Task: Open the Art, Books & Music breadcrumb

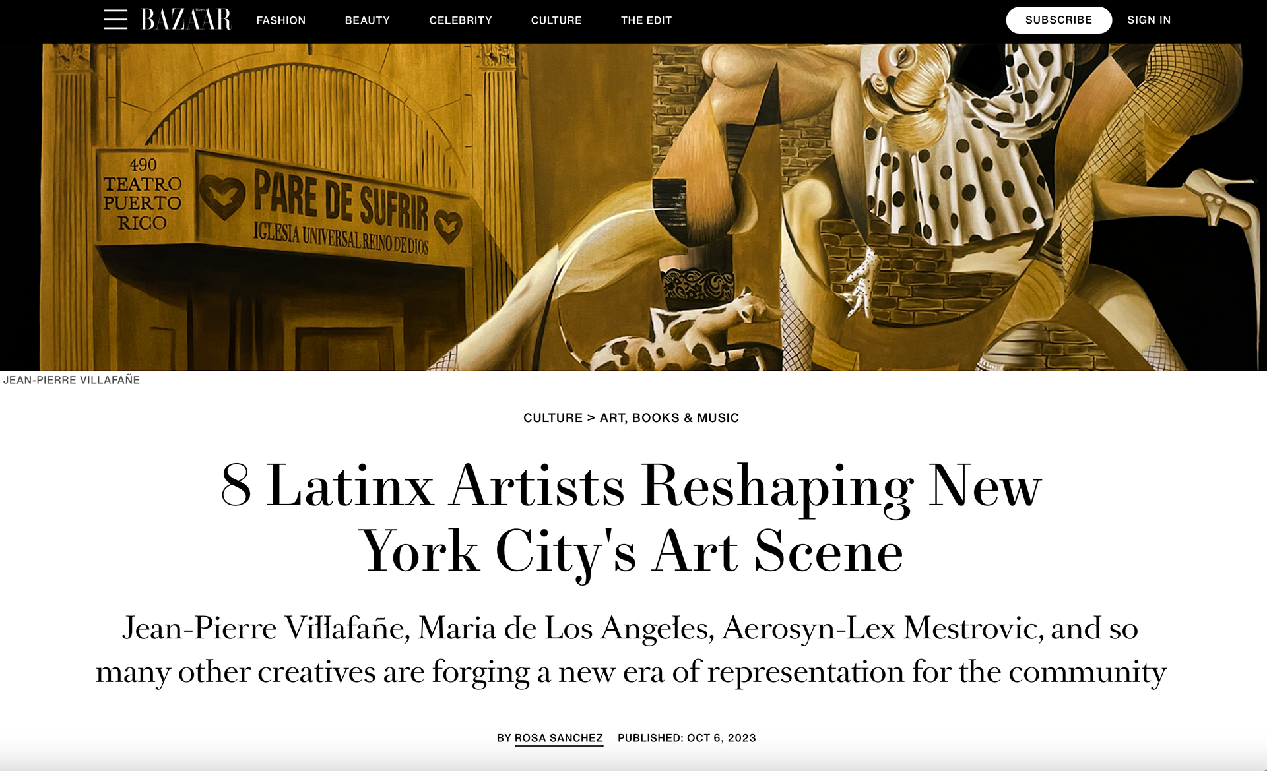Action: coord(669,417)
